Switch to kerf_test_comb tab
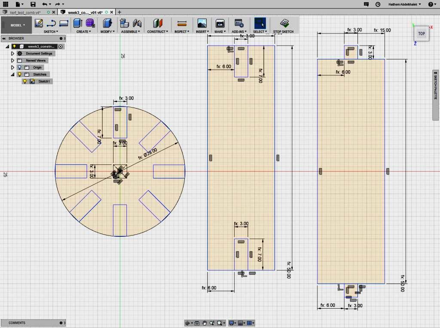440x328 pixels. click(25, 12)
